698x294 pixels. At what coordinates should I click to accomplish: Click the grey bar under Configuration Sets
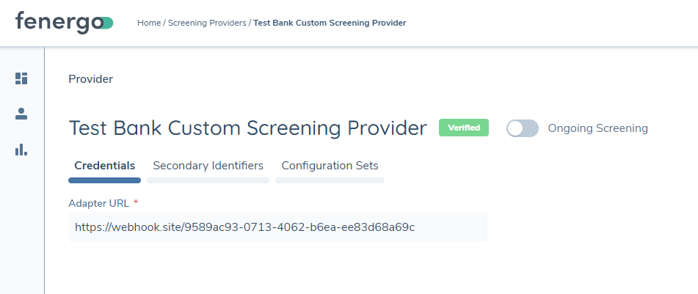tap(330, 180)
